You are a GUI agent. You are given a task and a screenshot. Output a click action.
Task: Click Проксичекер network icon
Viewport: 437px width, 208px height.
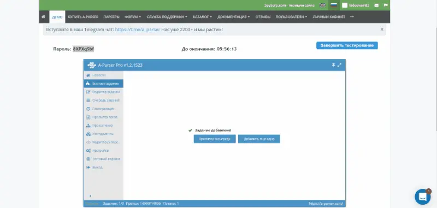(88, 126)
